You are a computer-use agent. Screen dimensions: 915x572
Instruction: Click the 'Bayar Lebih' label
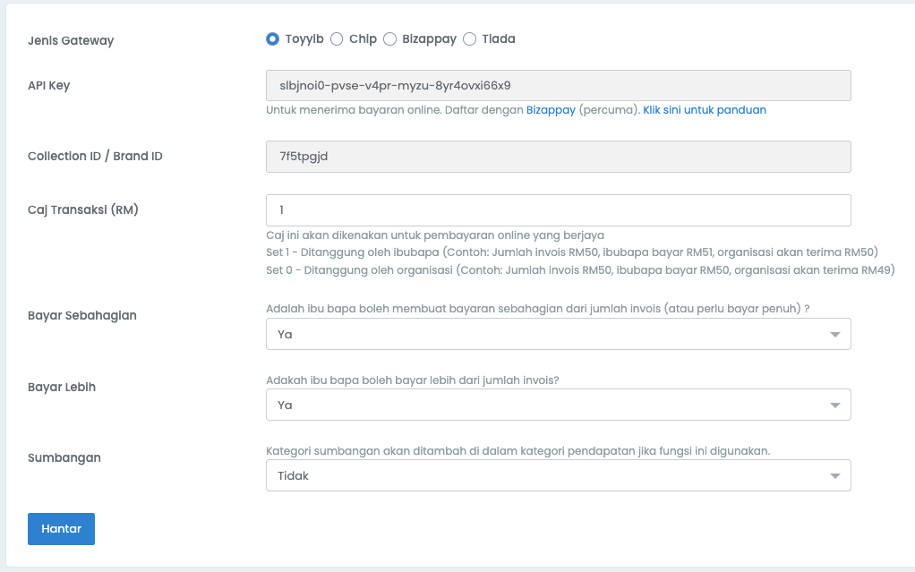click(x=62, y=388)
